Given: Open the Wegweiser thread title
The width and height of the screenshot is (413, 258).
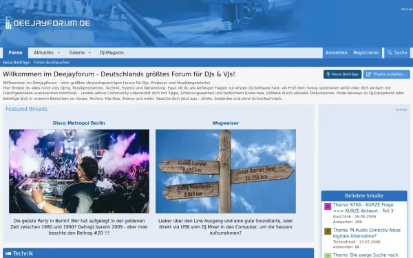Looking at the screenshot, I should [x=226, y=123].
